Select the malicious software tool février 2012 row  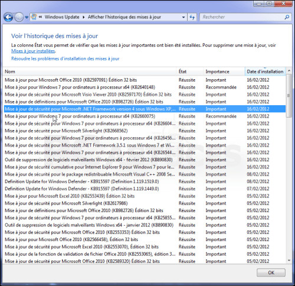click(145, 160)
